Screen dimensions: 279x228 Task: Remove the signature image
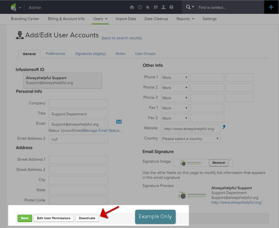pos(218,163)
